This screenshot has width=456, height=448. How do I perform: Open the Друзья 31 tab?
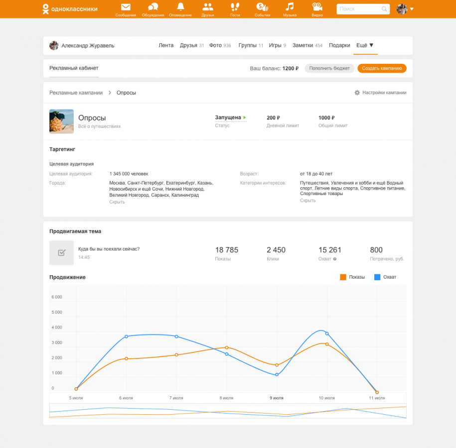click(192, 45)
